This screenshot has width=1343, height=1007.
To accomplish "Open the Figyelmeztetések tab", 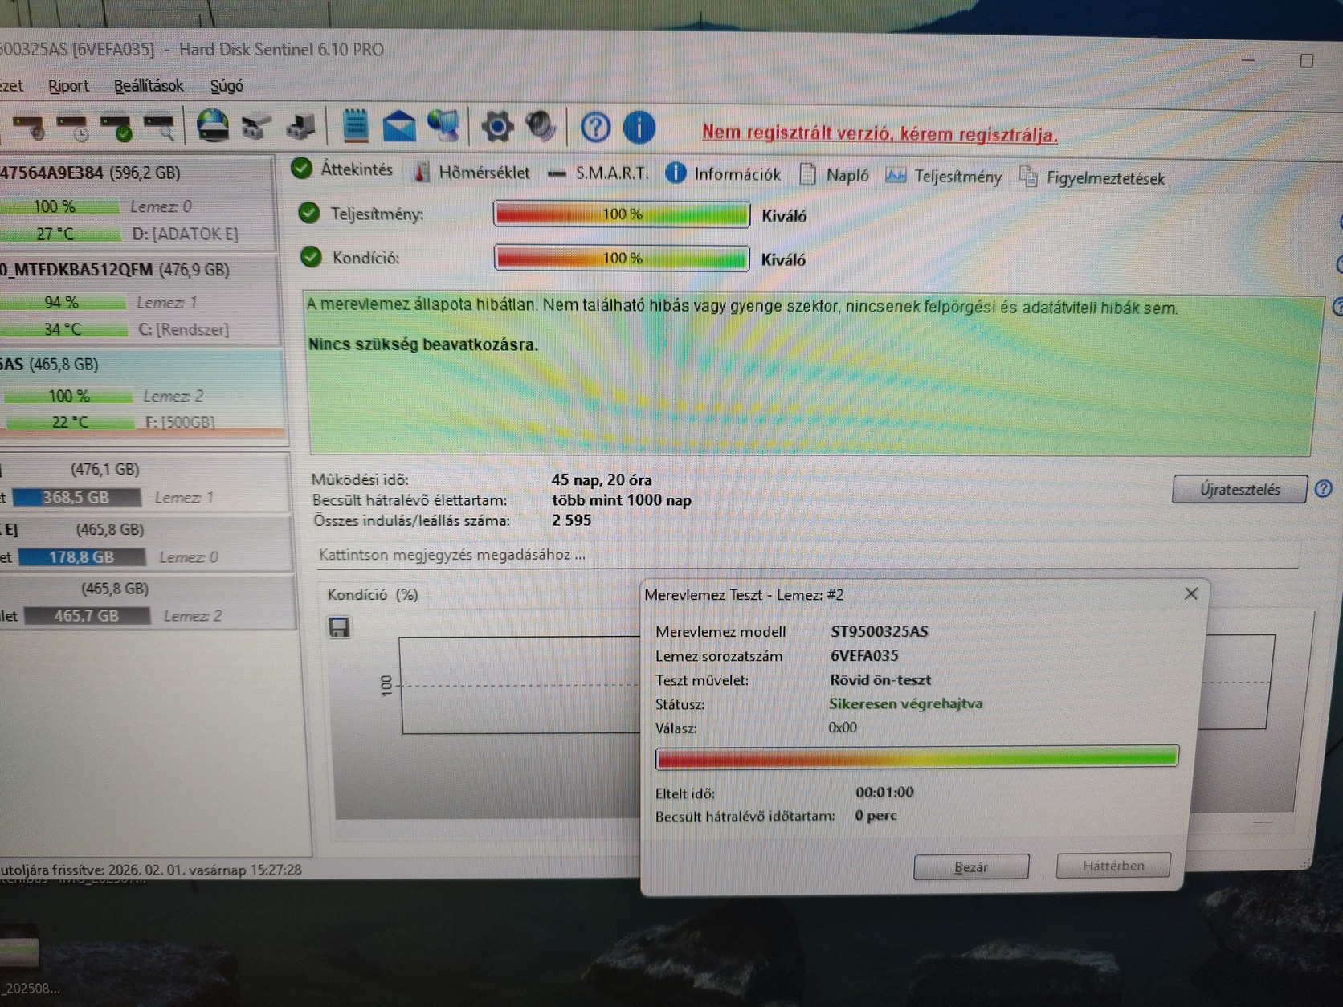I will coord(1092,177).
